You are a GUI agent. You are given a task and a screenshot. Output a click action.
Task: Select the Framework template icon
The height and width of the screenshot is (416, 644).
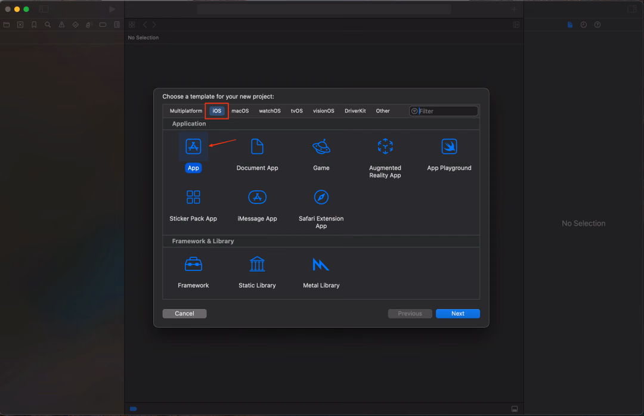coord(193,265)
